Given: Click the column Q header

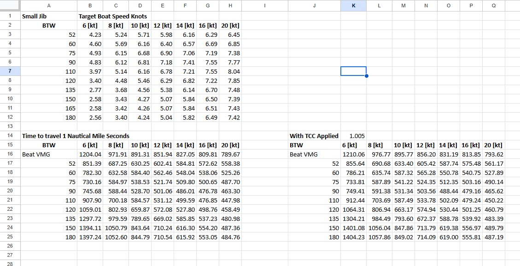Looking at the screenshot, I should coord(494,5).
